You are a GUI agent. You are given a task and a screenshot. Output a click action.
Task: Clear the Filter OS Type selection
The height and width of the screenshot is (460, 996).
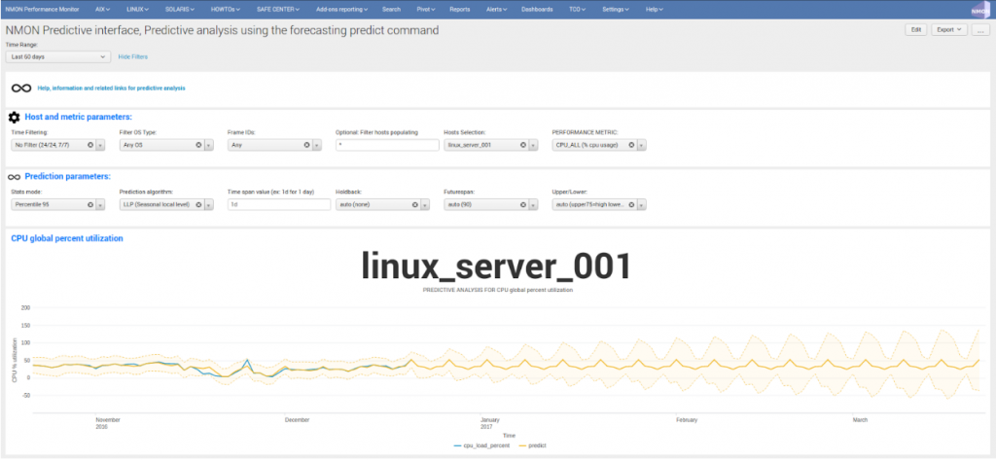pos(198,145)
